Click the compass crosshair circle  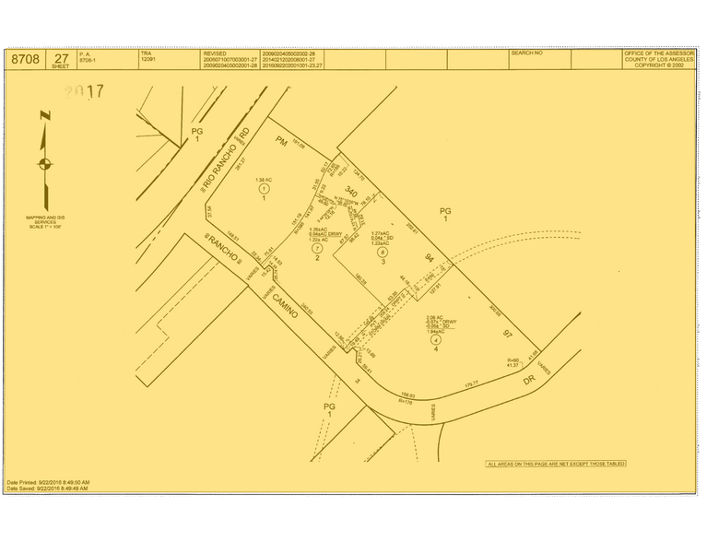tap(44, 165)
